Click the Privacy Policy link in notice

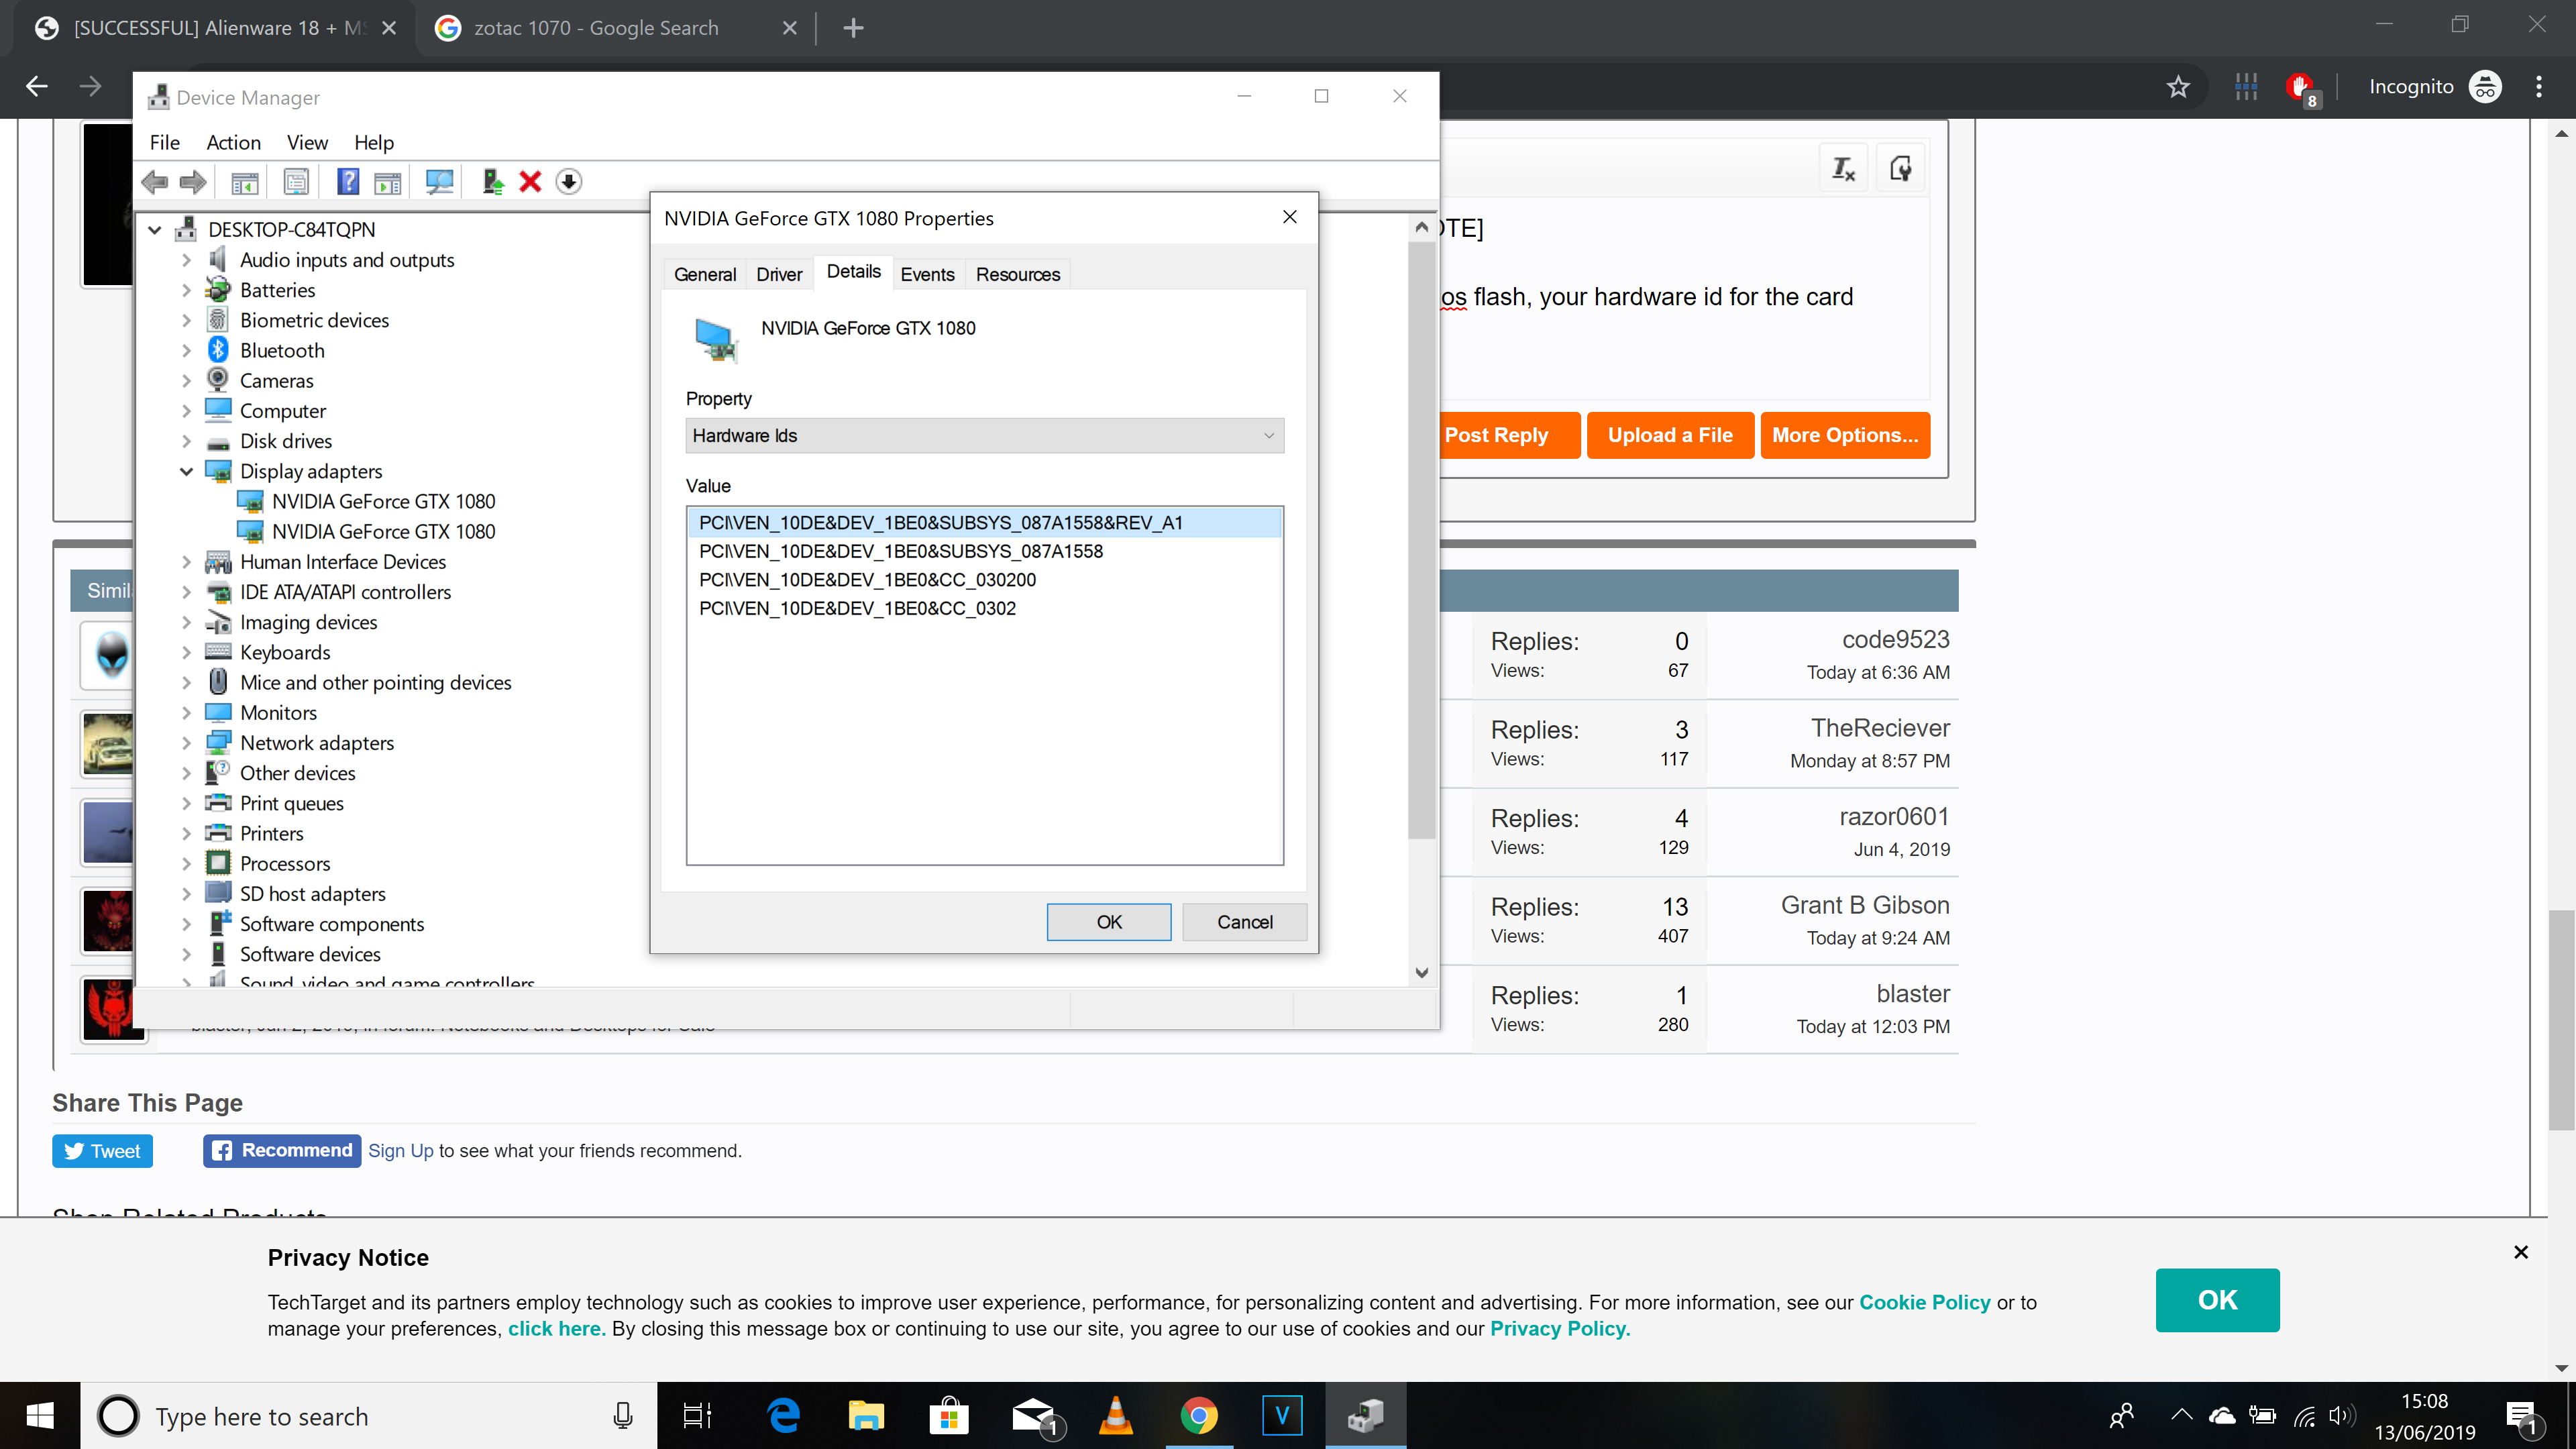pos(1560,1329)
